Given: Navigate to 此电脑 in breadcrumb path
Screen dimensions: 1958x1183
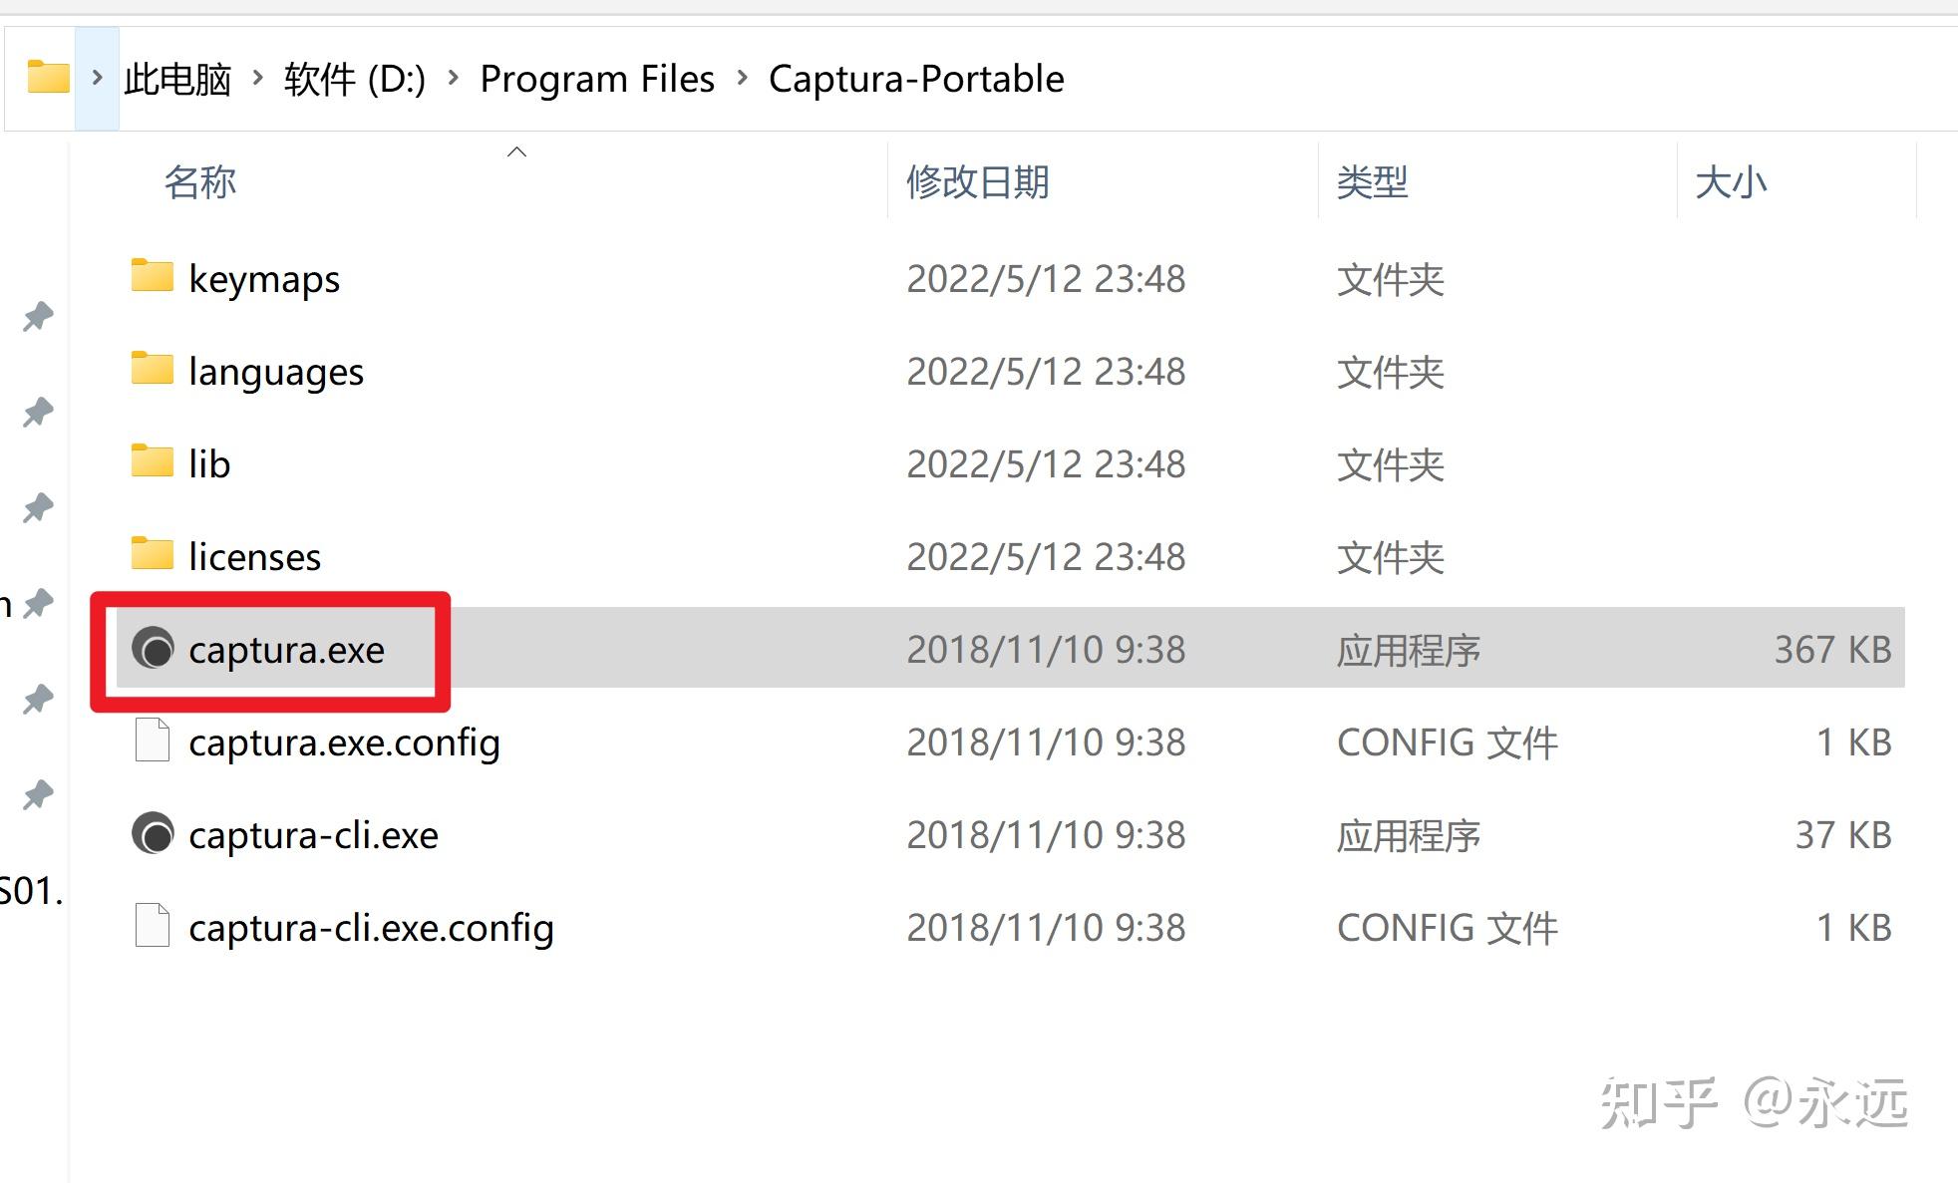Looking at the screenshot, I should tap(177, 79).
